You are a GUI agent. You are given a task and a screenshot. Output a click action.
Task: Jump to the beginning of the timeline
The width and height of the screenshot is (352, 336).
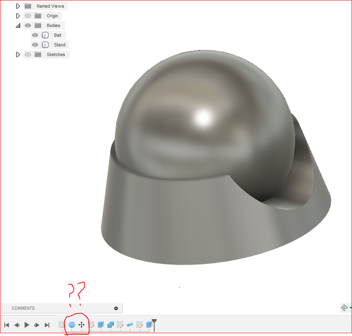pyautogui.click(x=7, y=325)
